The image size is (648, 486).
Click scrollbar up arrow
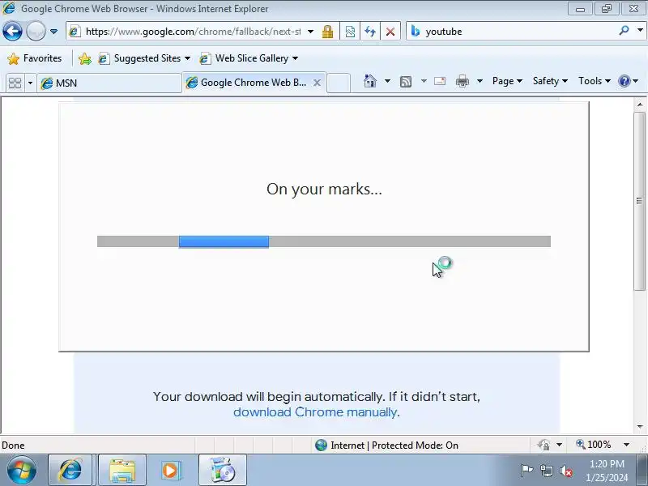tap(640, 104)
